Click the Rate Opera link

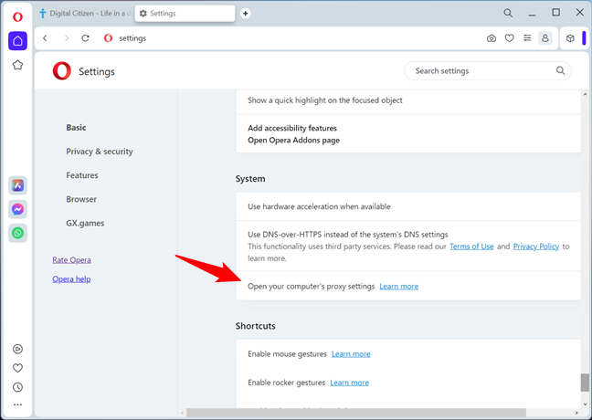[72, 260]
